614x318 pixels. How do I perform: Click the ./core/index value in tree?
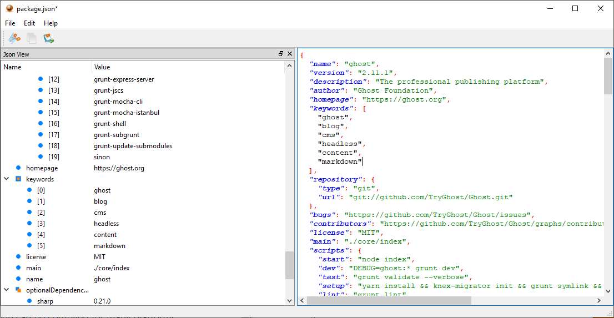[112, 268]
